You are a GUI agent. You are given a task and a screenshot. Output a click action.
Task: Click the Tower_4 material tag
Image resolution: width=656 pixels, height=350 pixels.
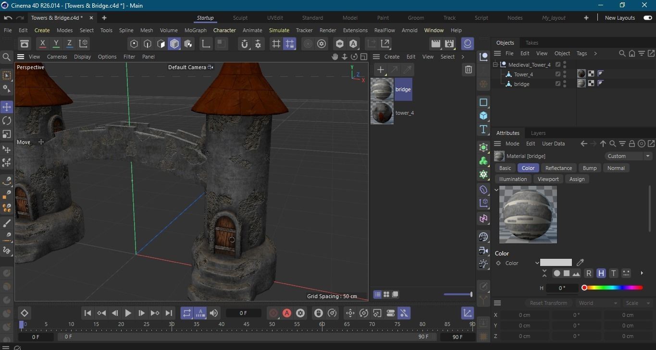[x=582, y=74]
